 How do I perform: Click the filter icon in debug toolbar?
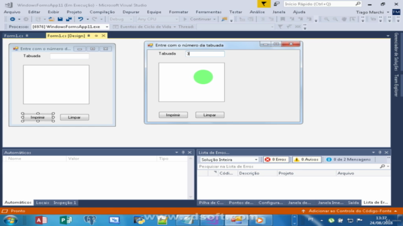tap(280, 26)
